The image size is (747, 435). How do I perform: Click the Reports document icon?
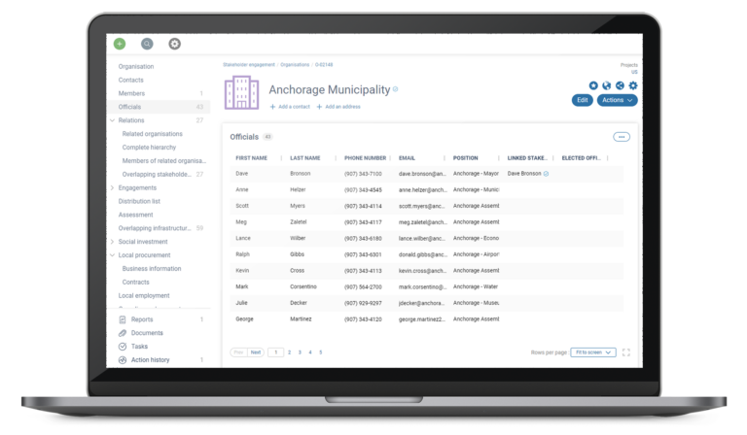(123, 319)
